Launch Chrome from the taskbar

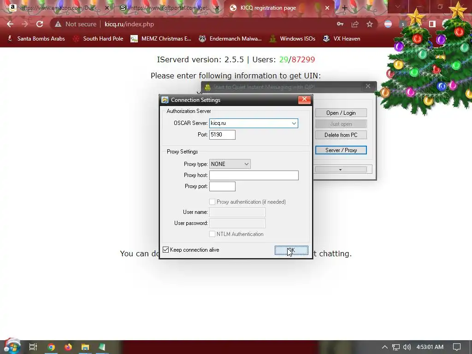51,347
